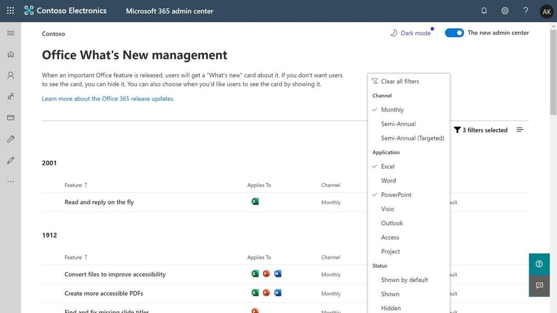Open the column options list icon
Screen dimensions: 557x313
520,130
